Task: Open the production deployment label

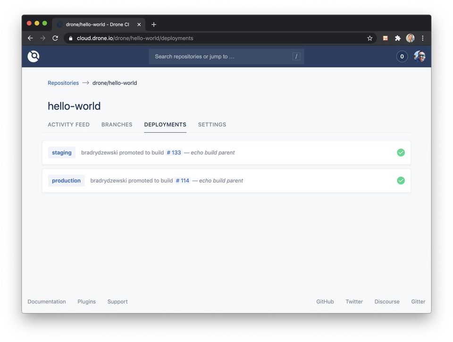Action: coord(66,180)
